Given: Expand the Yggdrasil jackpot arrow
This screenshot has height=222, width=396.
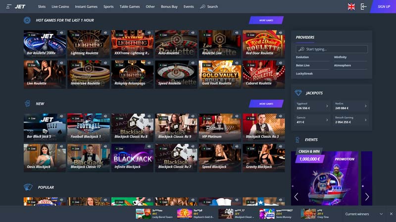Looking at the screenshot, I should click(327, 106).
